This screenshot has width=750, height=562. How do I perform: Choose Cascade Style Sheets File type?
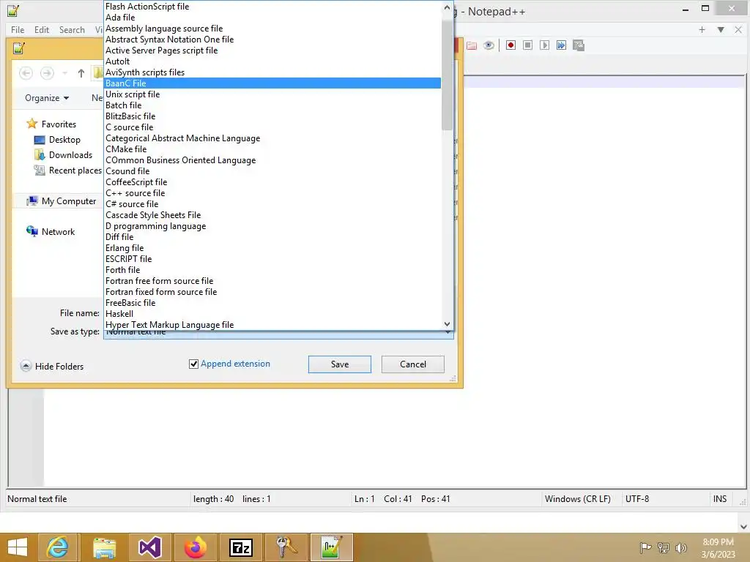pyautogui.click(x=272, y=215)
